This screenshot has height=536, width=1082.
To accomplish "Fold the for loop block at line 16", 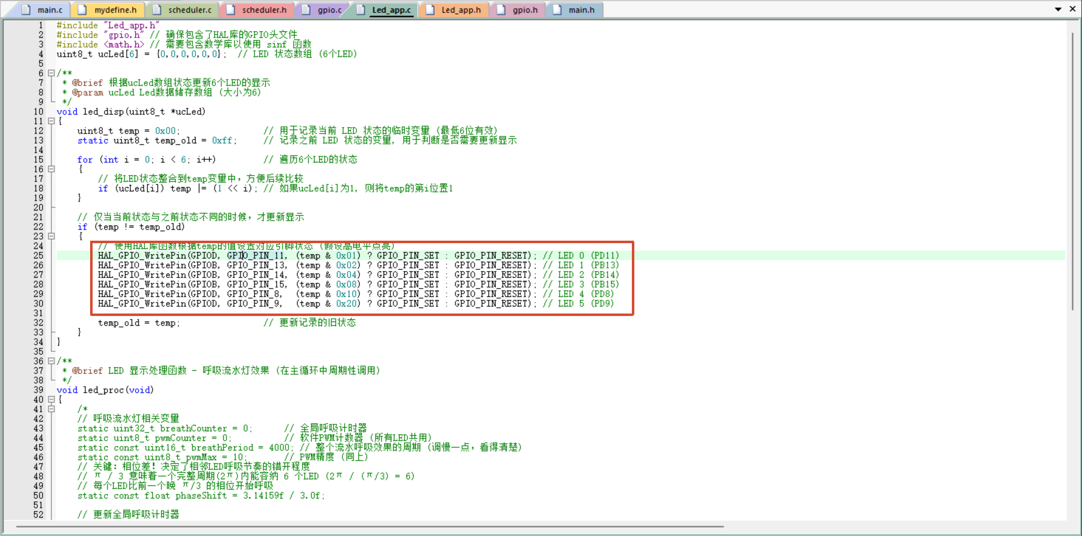I will [x=51, y=169].
